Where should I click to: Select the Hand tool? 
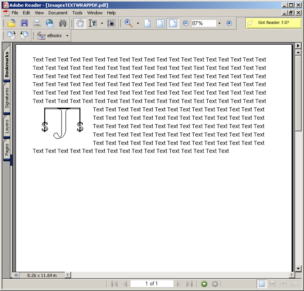(x=80, y=23)
